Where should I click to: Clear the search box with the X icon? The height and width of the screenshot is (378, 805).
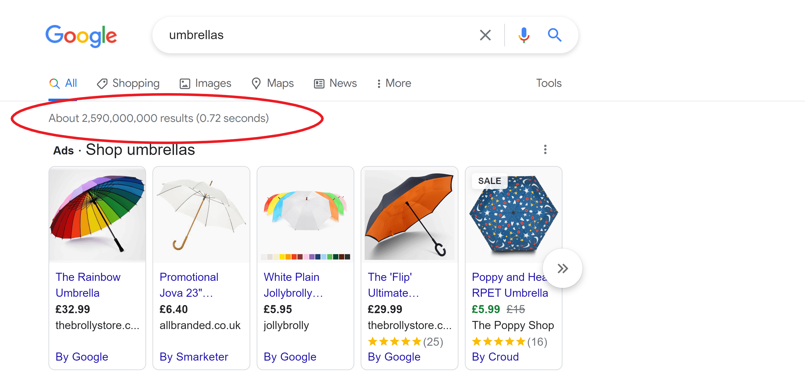coord(485,35)
